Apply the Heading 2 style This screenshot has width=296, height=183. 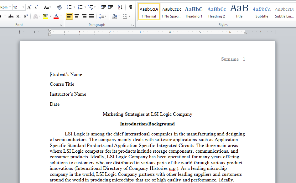pyautogui.click(x=217, y=12)
